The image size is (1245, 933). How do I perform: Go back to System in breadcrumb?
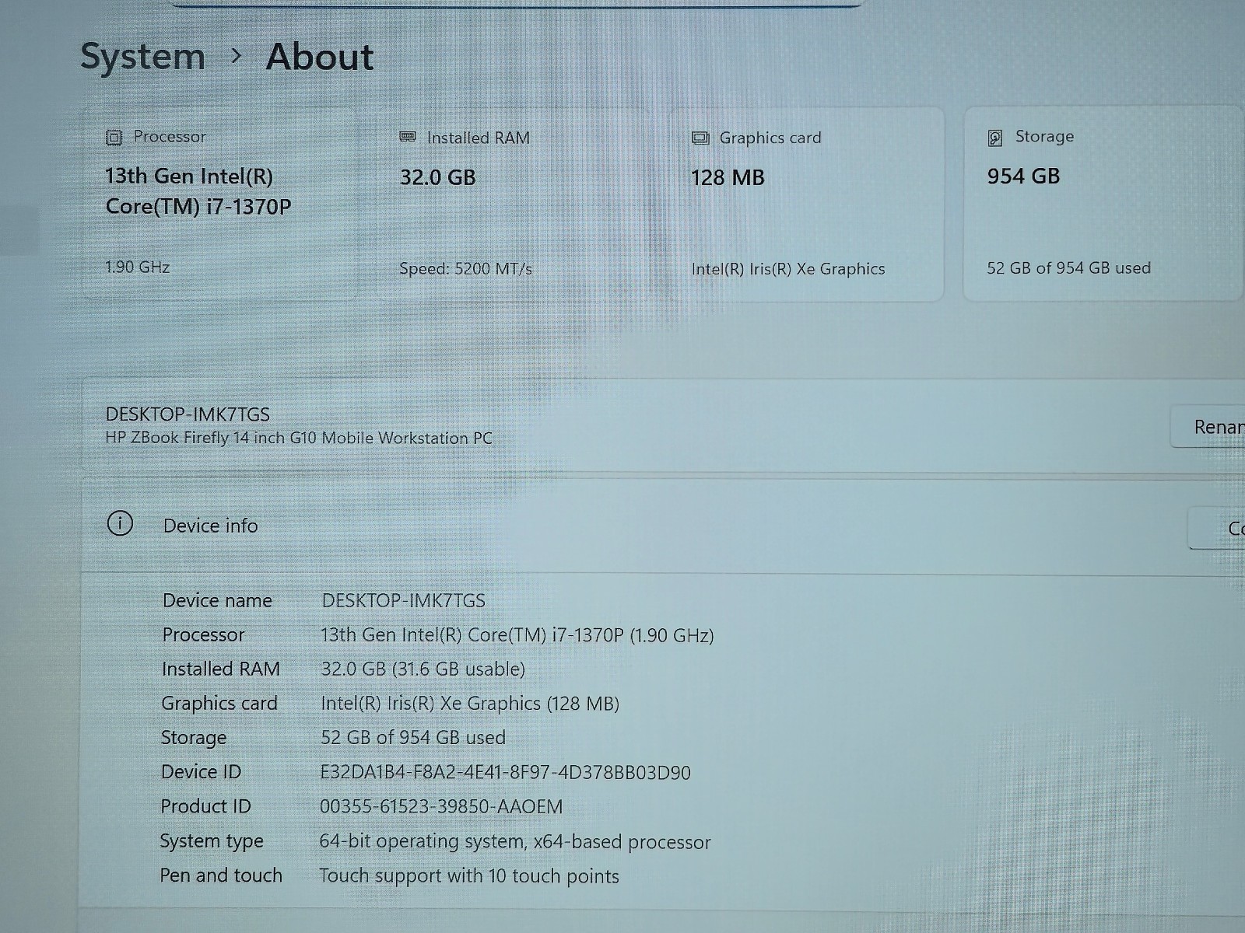(x=143, y=57)
